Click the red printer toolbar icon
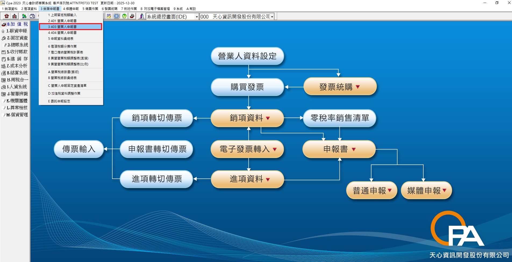The image size is (512, 262). pyautogui.click(x=132, y=16)
